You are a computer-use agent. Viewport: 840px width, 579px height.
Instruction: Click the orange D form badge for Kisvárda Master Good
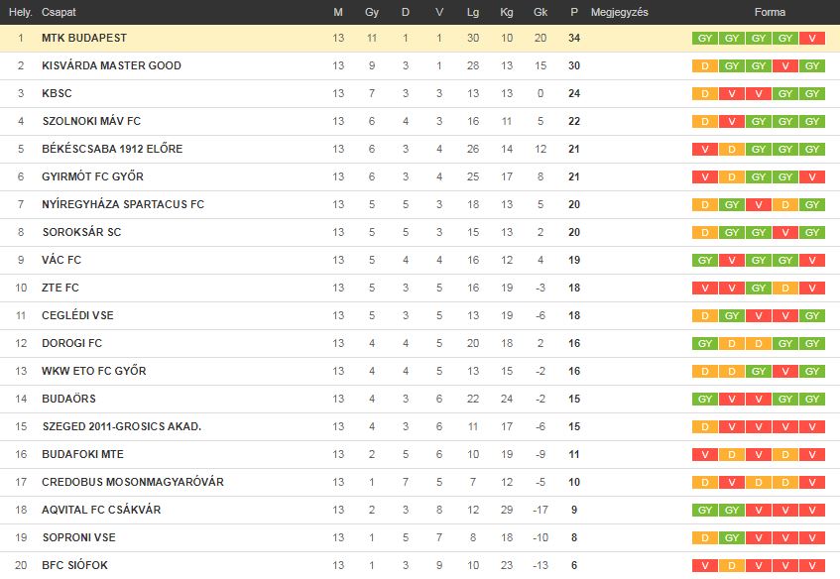705,65
